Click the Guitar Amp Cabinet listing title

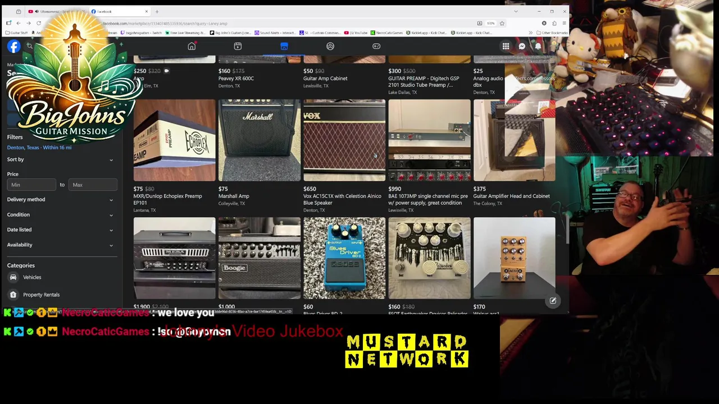point(325,79)
